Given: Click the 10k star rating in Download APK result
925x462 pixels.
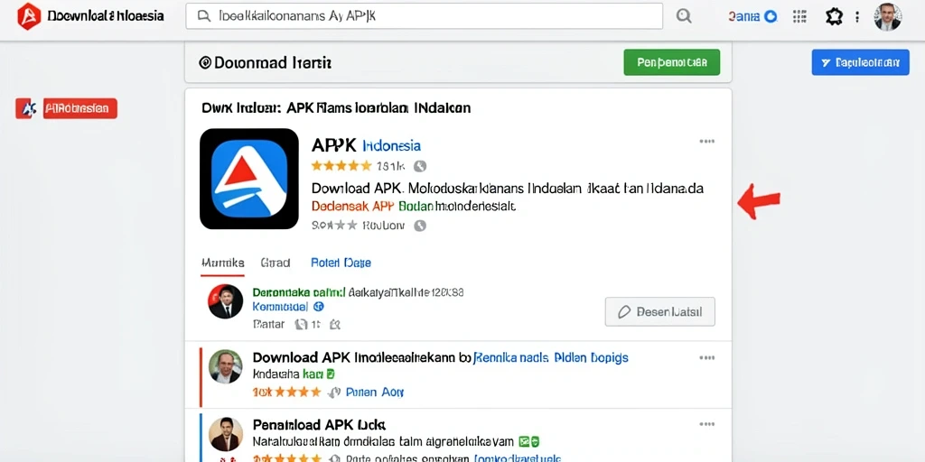Looking at the screenshot, I should pos(286,392).
